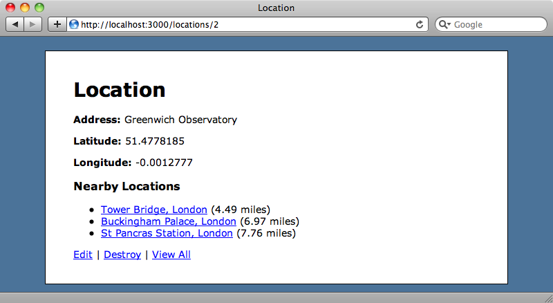This screenshot has width=553, height=303.
Task: Click the (4.49 miles) distance text
Action: tap(241, 210)
